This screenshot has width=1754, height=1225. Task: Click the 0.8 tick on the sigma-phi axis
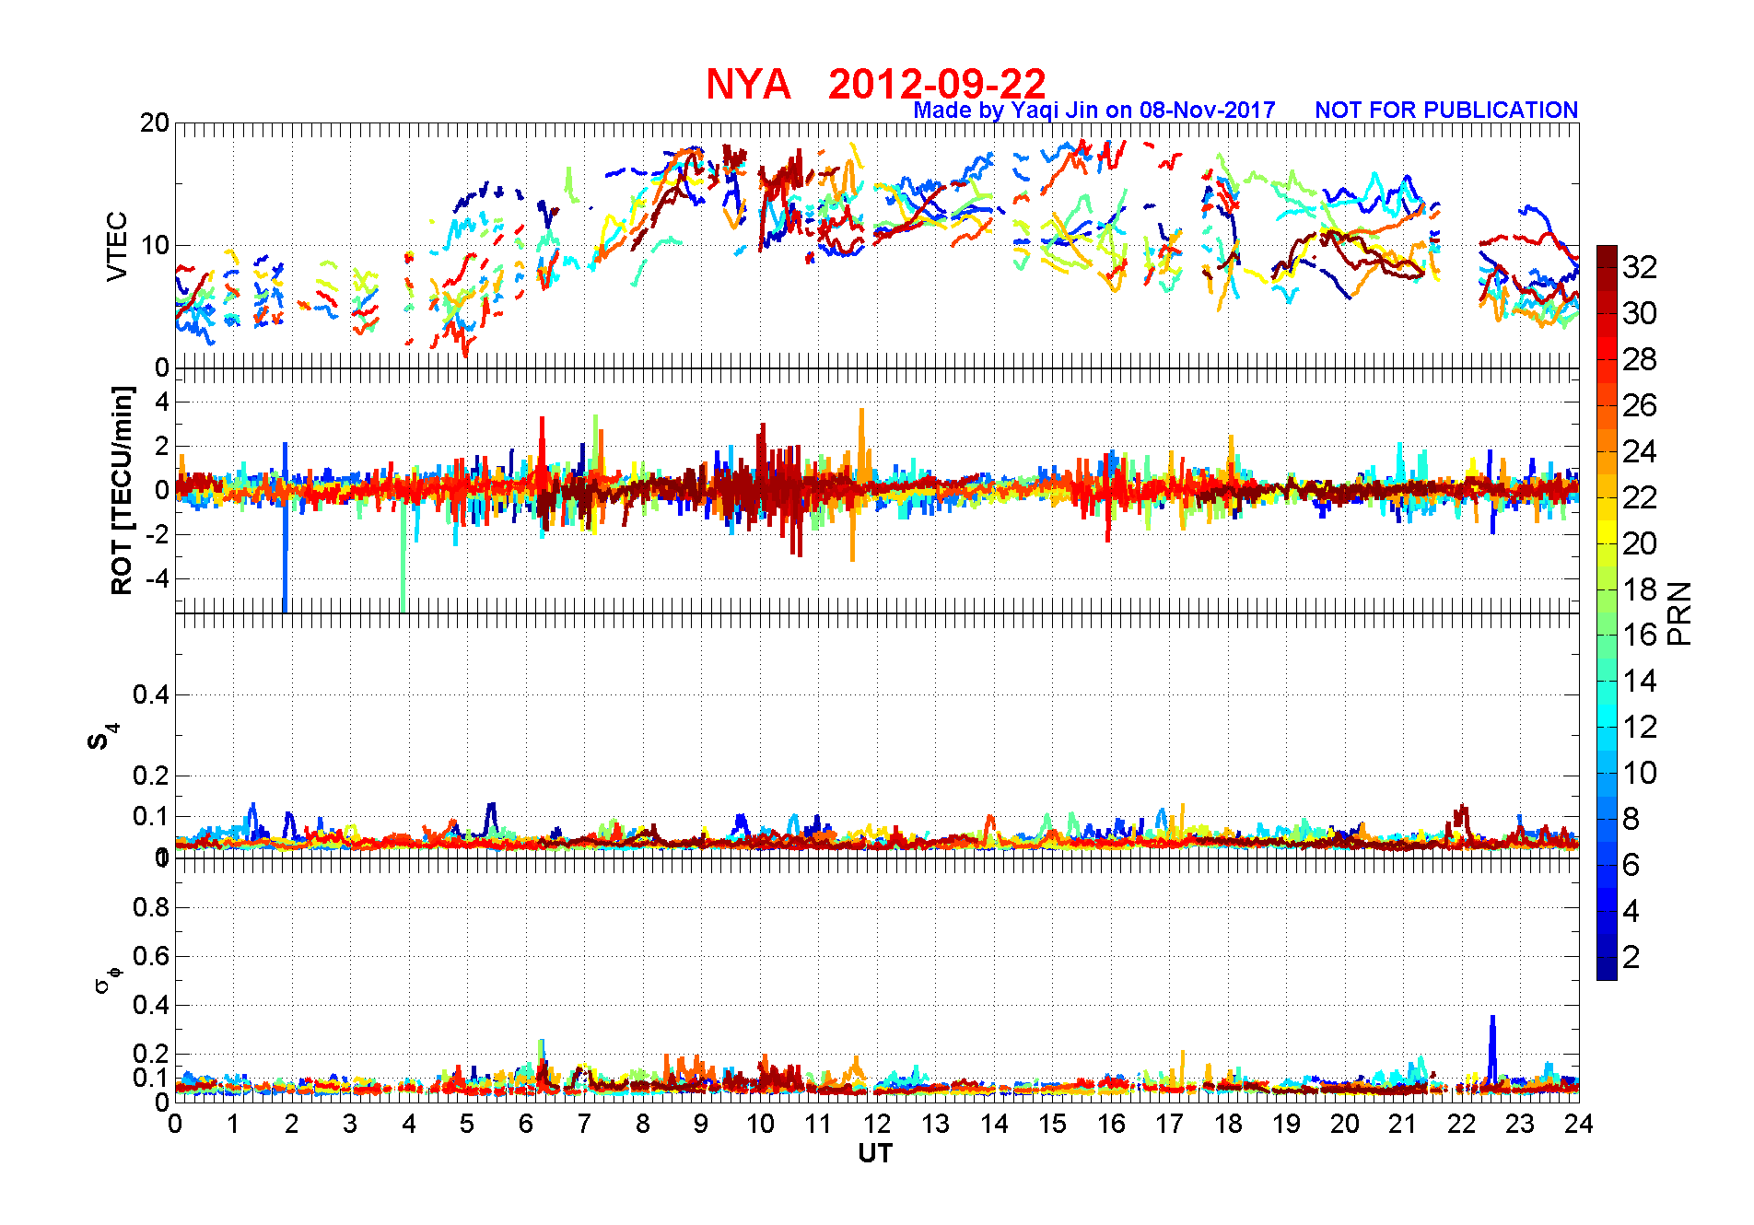point(151,907)
